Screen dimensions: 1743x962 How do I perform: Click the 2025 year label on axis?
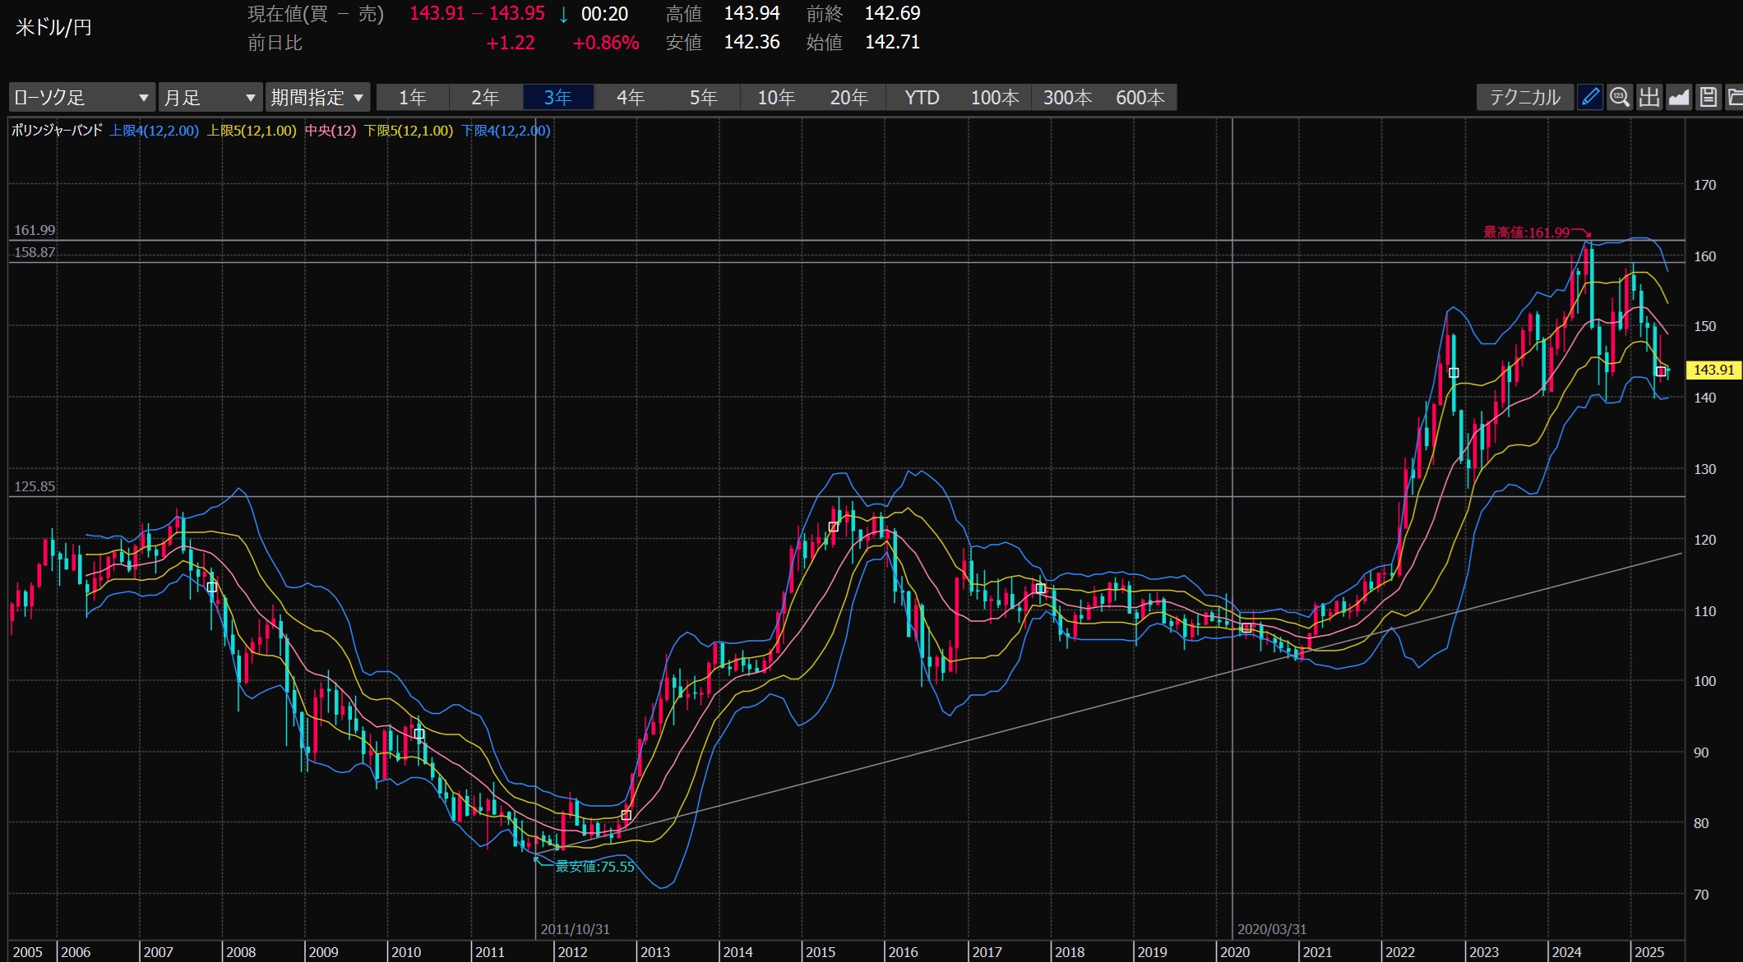point(1649,952)
